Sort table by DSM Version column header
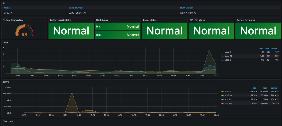 click(x=187, y=8)
